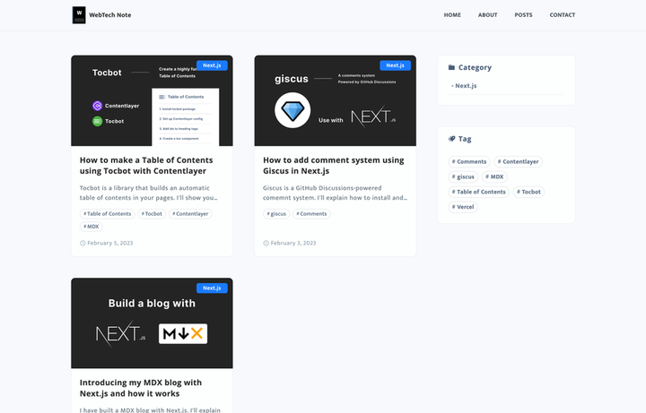Select #Contentlayer tag on Tocbot card

[190, 214]
